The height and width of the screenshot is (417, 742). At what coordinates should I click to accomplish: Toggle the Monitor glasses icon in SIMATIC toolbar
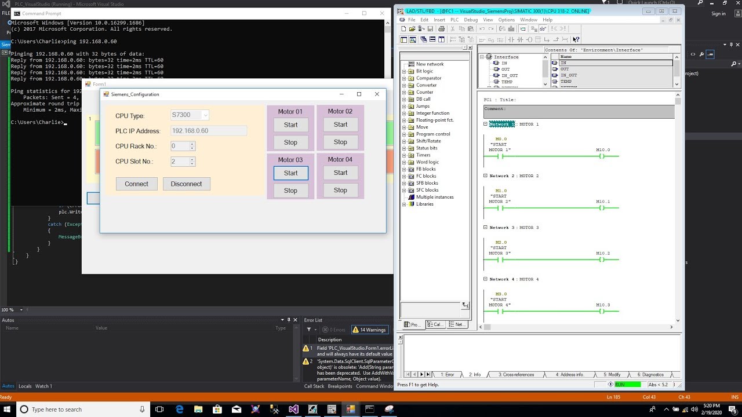click(543, 29)
